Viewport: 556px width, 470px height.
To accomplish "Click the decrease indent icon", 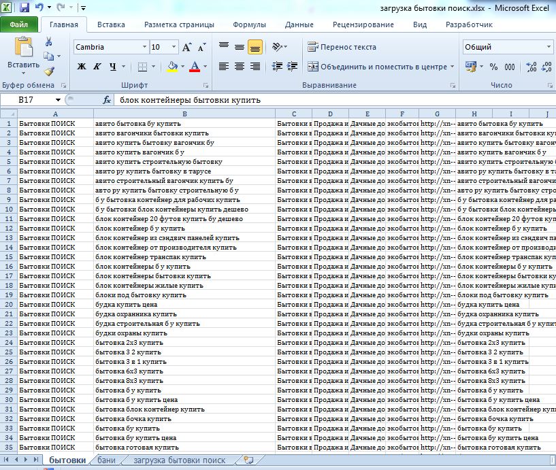I will (276, 66).
